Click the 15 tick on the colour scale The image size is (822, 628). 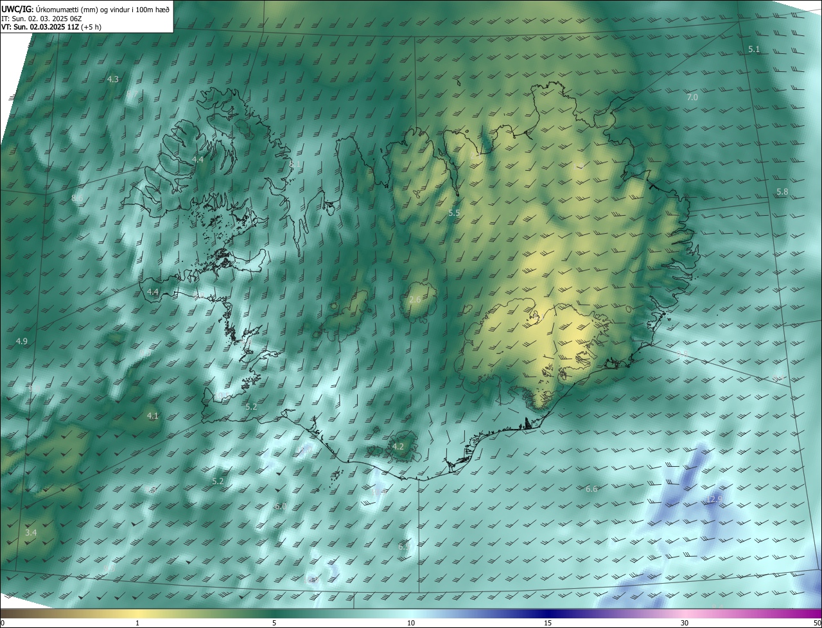point(548,624)
